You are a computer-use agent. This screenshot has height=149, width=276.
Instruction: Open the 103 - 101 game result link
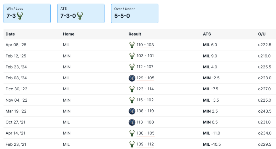[x=145, y=56]
